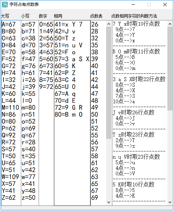Click down arrow of 判断方法 list scrollbar
Screen dimensions: 174x211
(x=170, y=202)
